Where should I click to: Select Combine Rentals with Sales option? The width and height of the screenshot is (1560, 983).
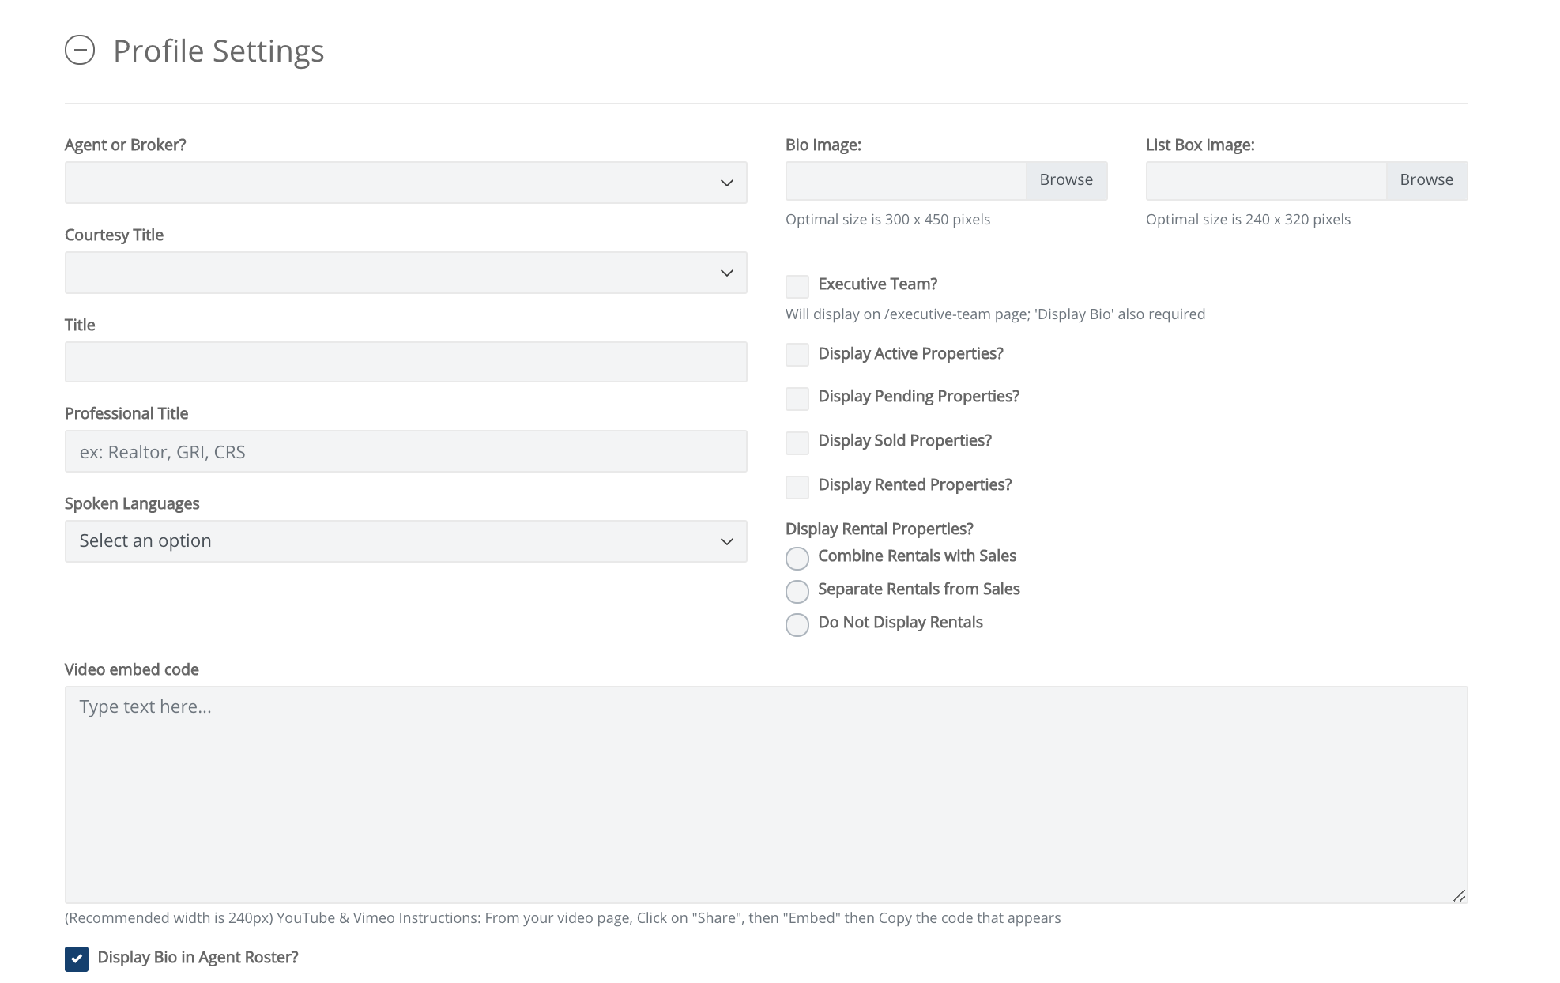pyautogui.click(x=797, y=556)
